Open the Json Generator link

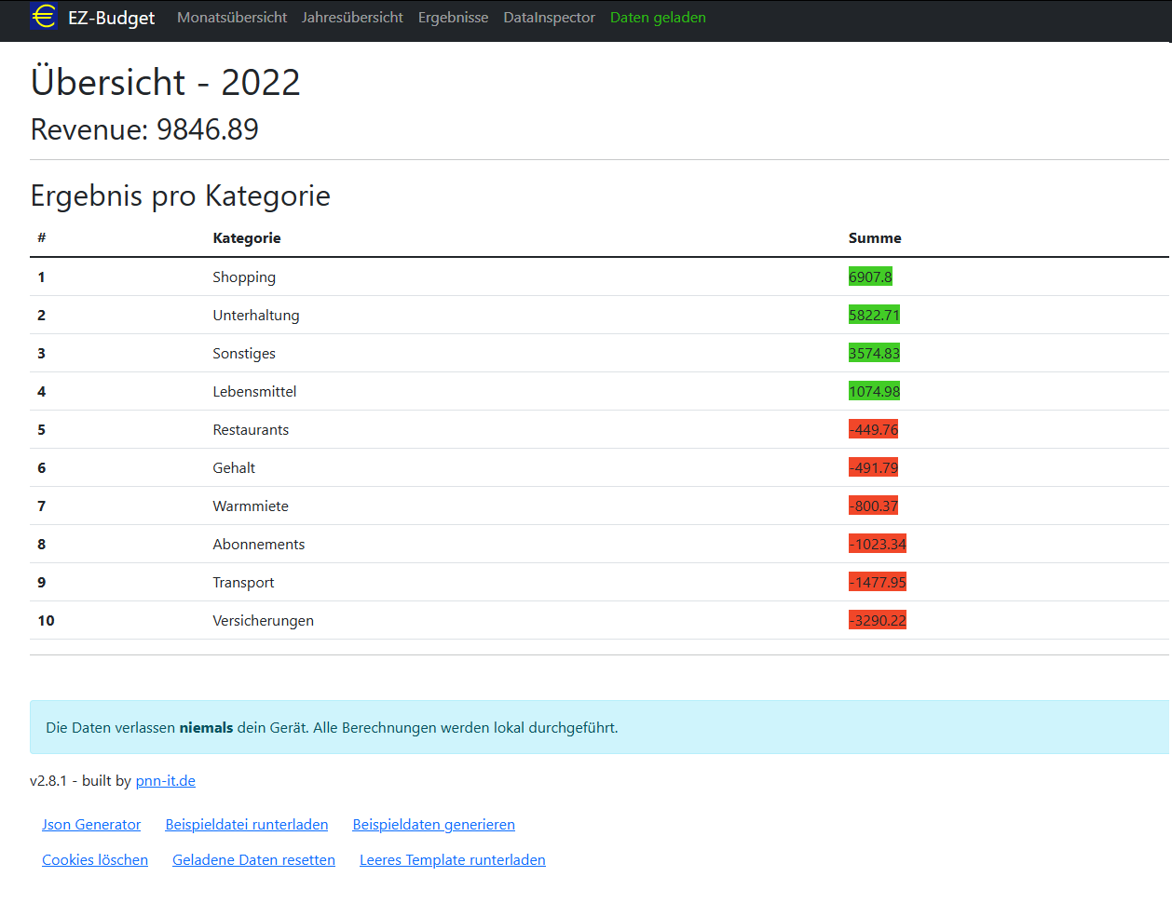(91, 825)
